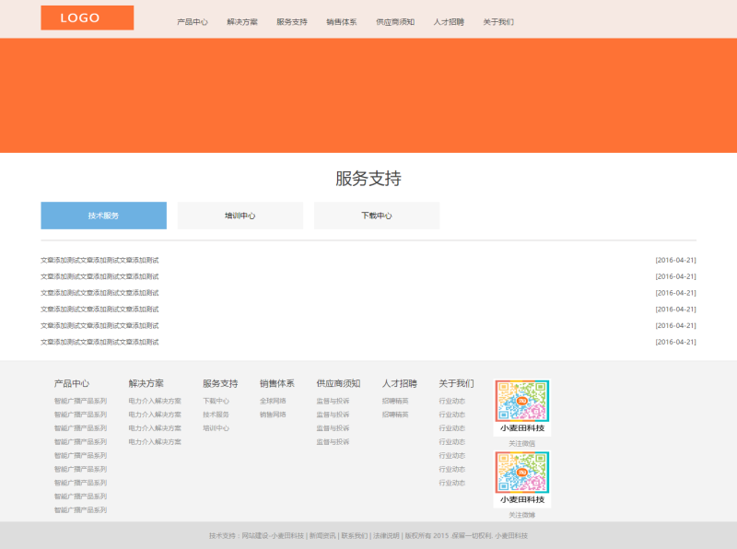This screenshot has height=549, width=737.
Task: Go to 销售体系 in the top navigation
Action: (342, 22)
